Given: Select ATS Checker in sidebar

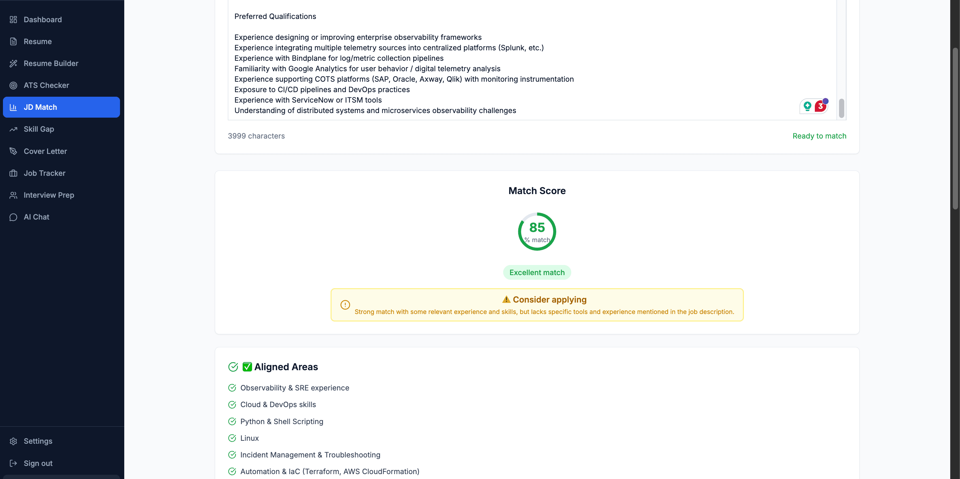Looking at the screenshot, I should click(x=61, y=85).
